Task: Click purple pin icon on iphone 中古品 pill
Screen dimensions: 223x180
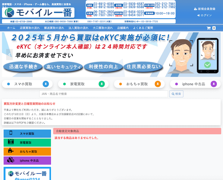Action: (214, 84)
